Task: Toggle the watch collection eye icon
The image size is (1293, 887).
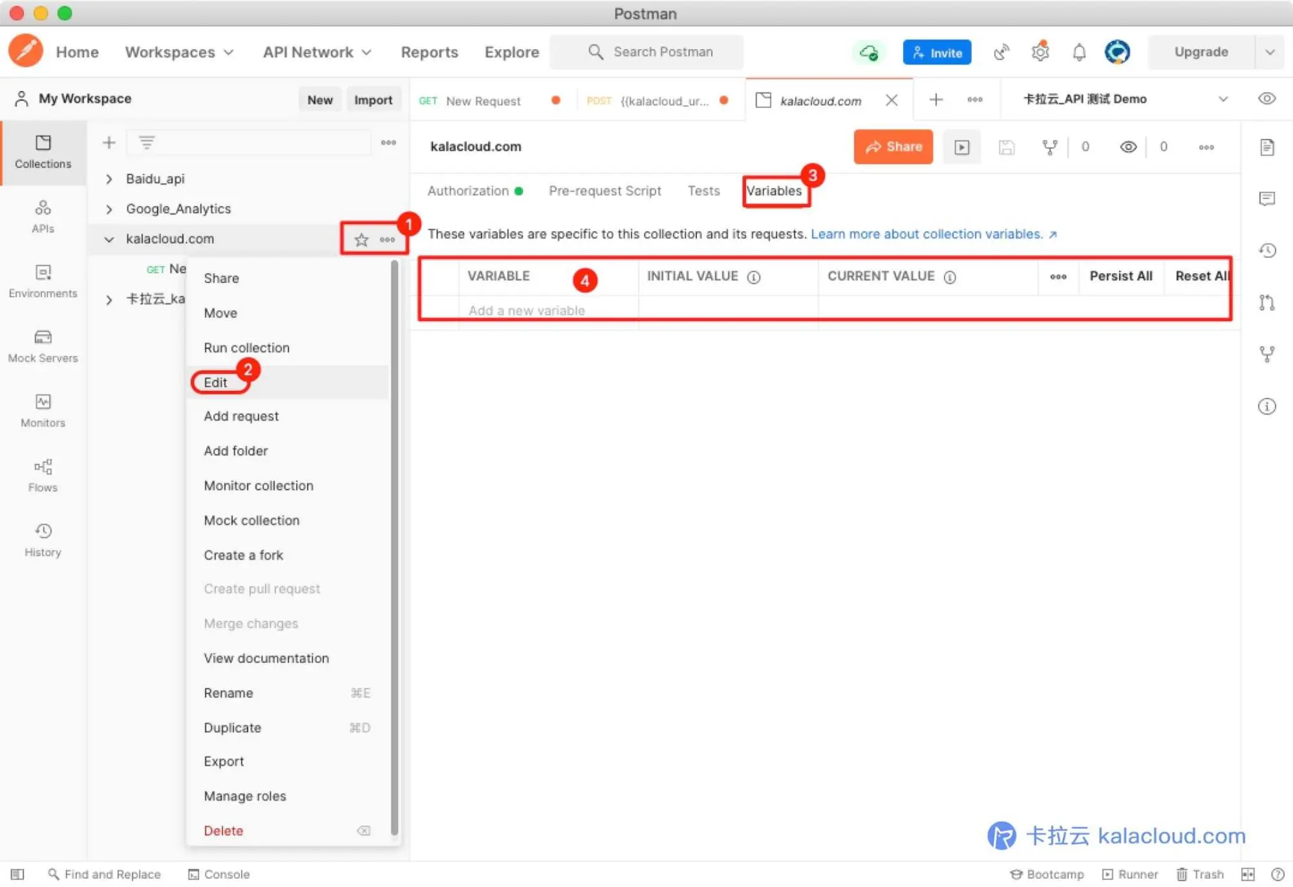Action: click(1128, 147)
